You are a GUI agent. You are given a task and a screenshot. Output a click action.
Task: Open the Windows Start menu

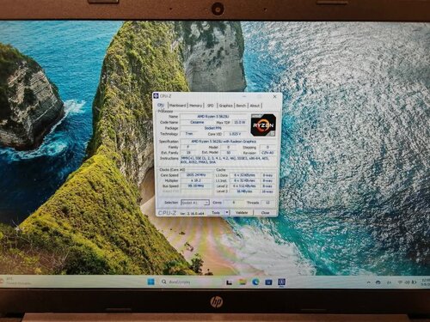click(150, 282)
